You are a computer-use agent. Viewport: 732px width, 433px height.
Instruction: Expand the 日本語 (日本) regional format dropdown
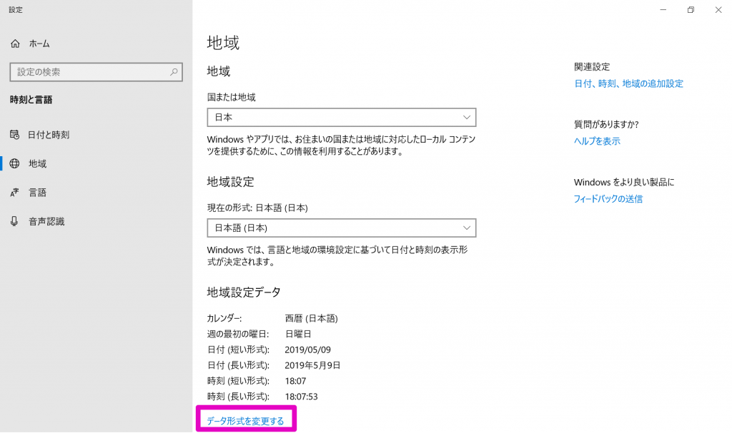[x=341, y=228]
